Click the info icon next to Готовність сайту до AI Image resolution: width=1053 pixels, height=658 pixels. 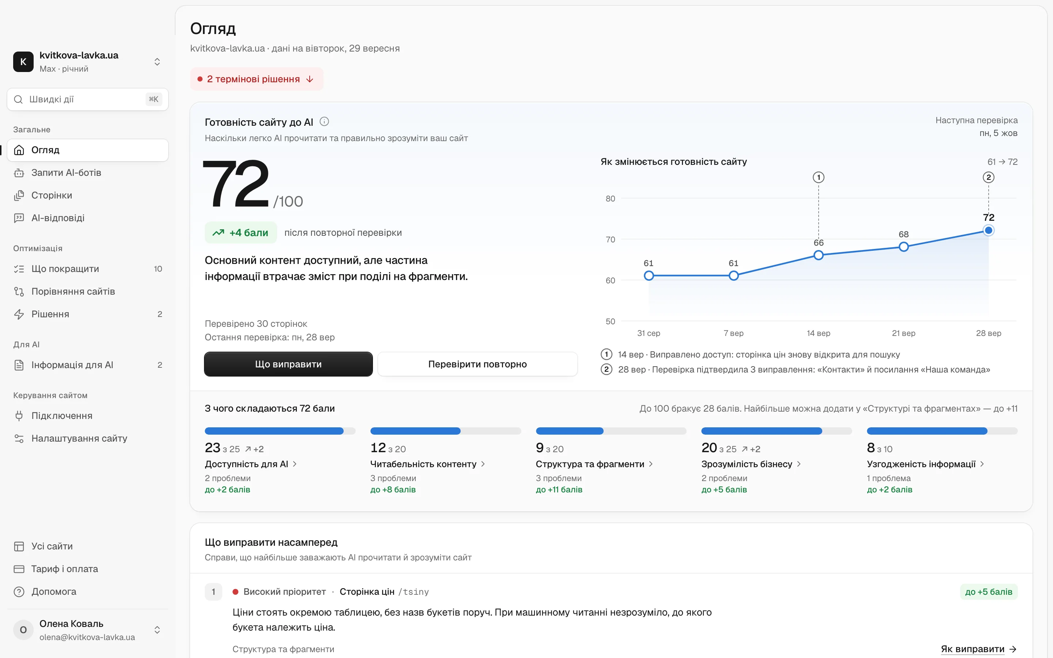324,122
